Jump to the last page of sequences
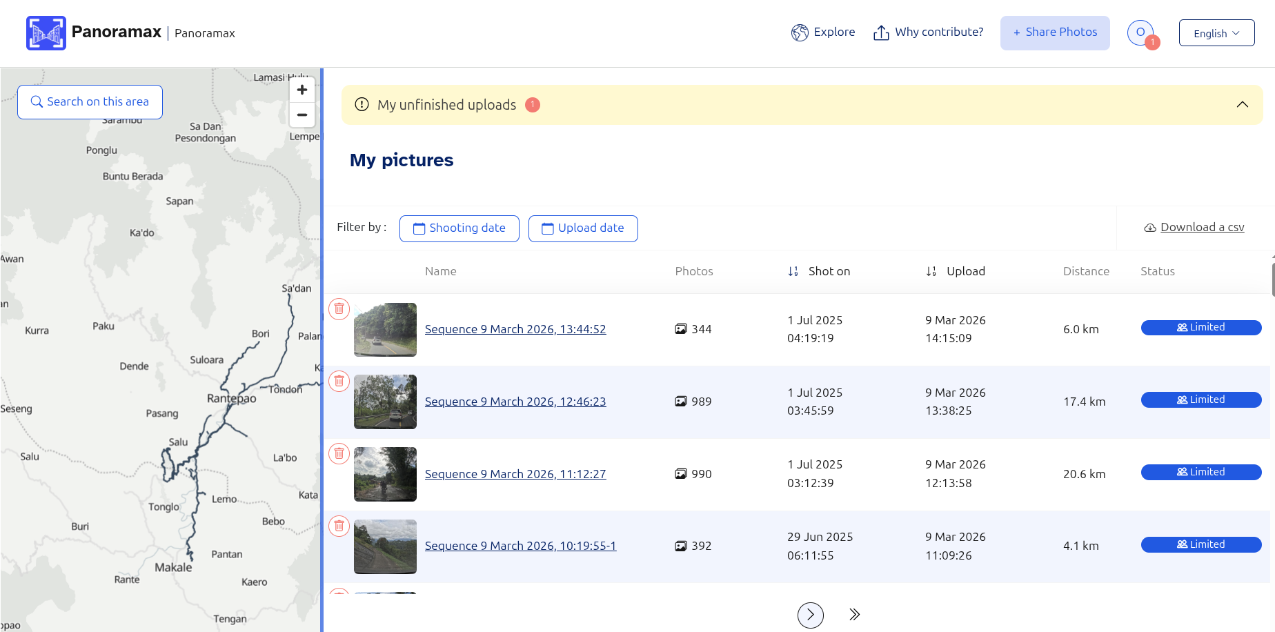This screenshot has width=1275, height=632. point(854,615)
